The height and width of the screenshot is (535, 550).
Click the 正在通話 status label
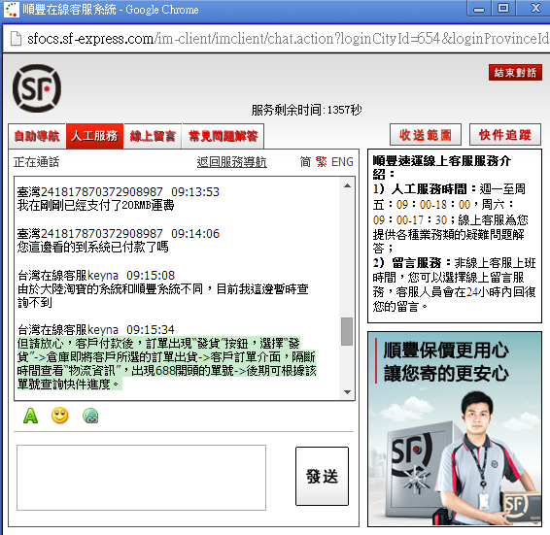(x=37, y=162)
